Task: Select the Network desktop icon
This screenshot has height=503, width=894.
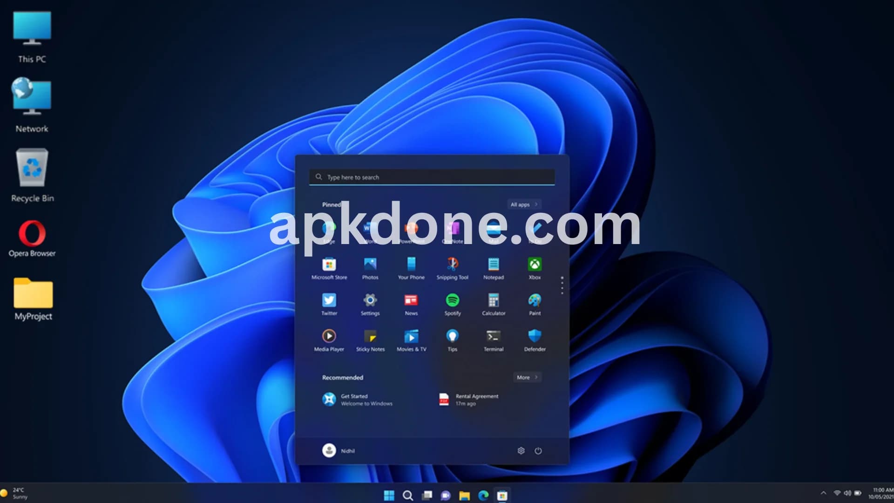Action: [32, 105]
